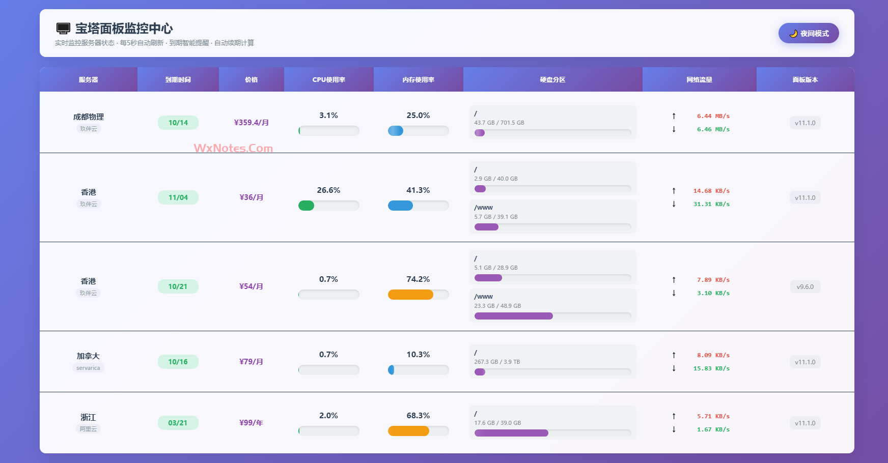Click the monitor icon beside the title
This screenshot has width=888, height=463.
(63, 28)
